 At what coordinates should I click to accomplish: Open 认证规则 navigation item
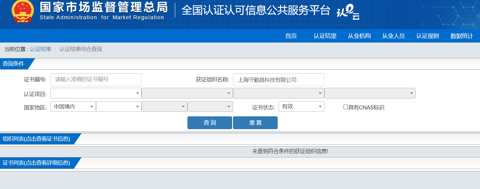coord(427,36)
